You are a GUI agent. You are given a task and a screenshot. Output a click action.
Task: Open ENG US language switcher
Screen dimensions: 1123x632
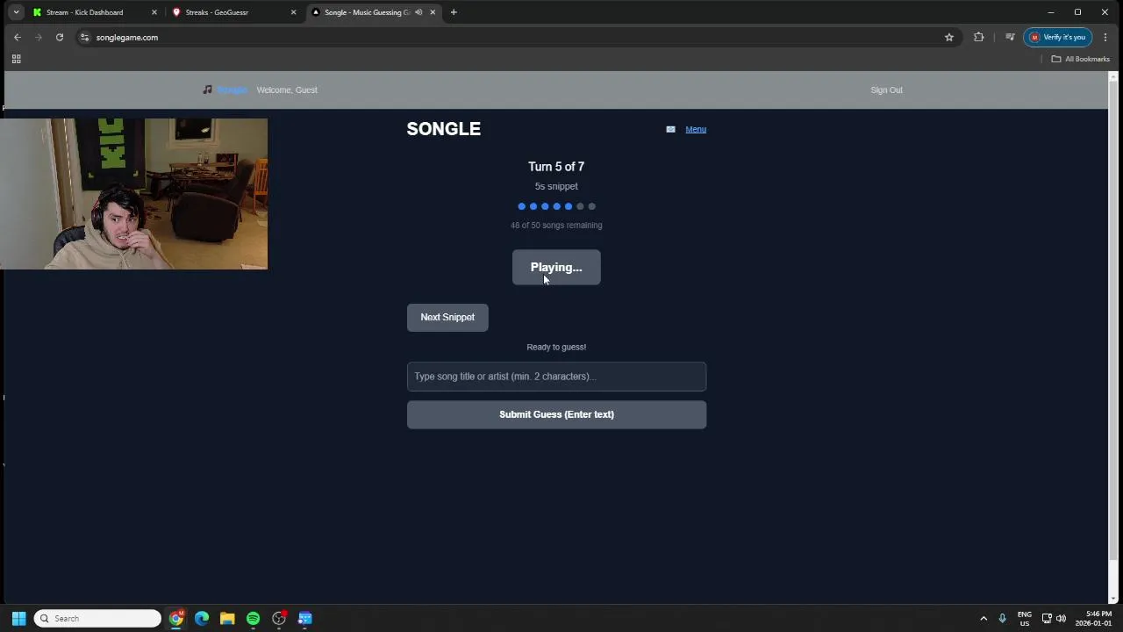(1024, 618)
